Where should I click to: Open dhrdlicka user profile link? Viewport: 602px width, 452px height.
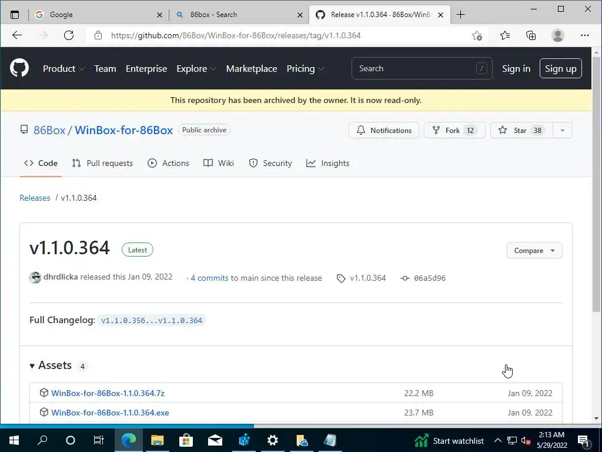[61, 277]
